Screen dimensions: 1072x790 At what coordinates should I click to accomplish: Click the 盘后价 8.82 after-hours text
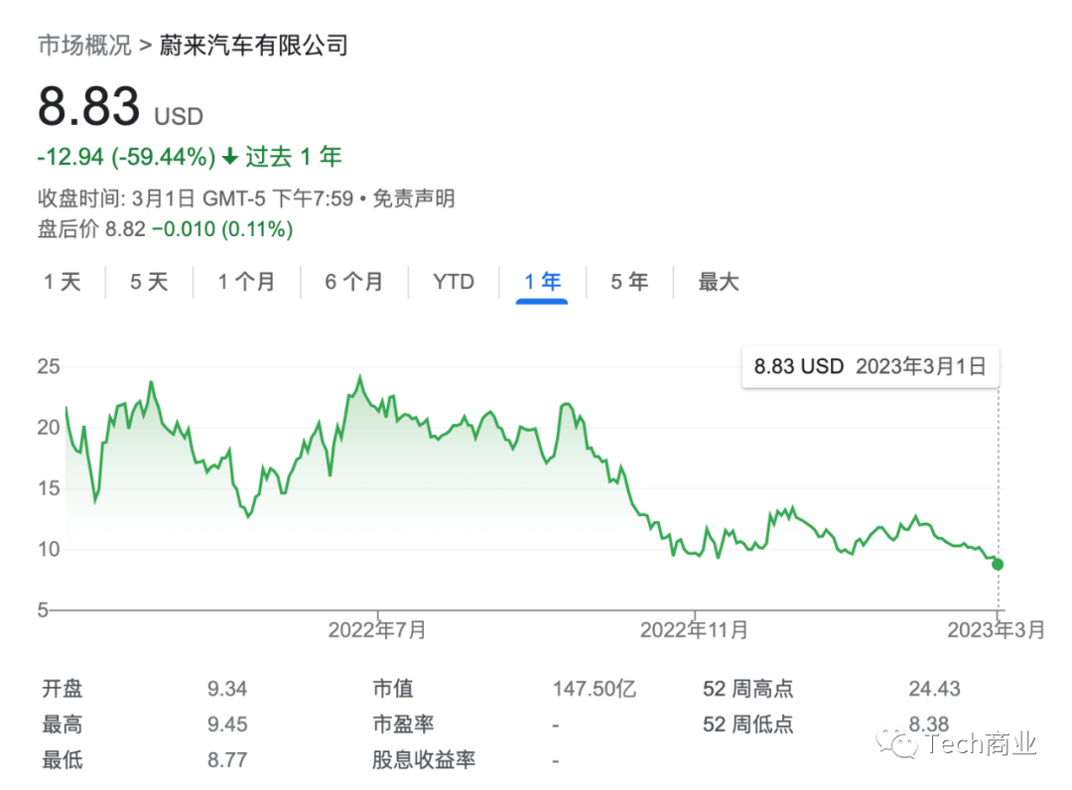(x=91, y=229)
